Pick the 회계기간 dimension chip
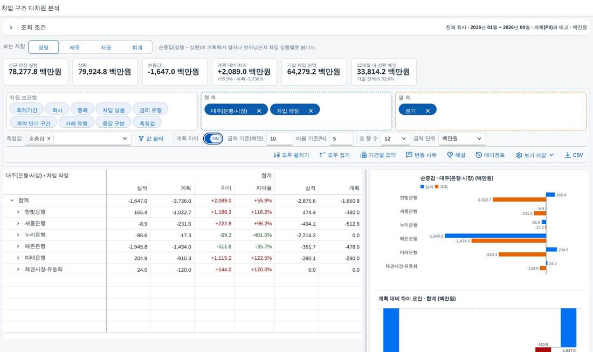This screenshot has width=593, height=352. (27, 110)
